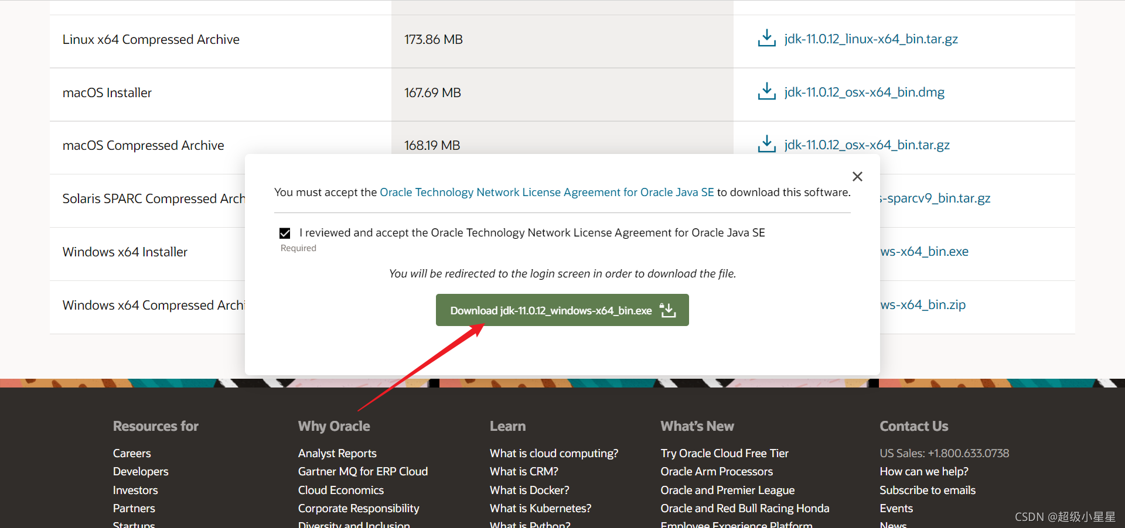Click the What's New footer heading
1125x528 pixels.
tap(697, 426)
